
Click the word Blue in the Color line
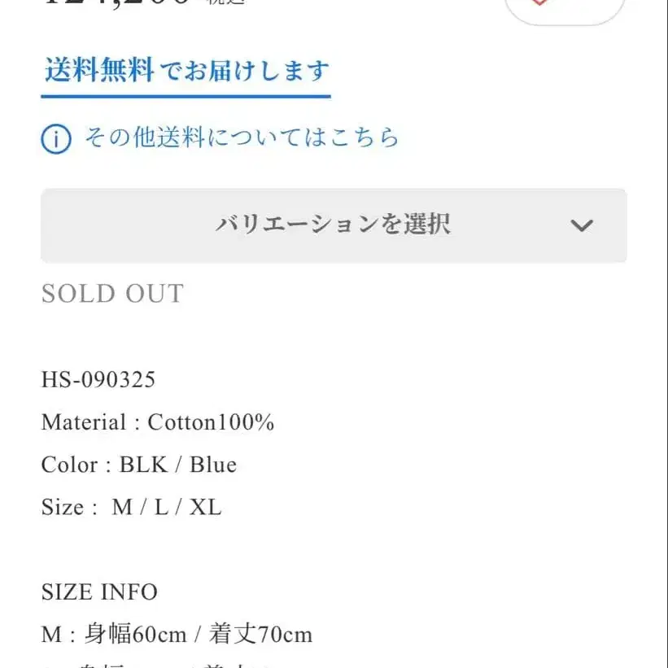tap(213, 465)
